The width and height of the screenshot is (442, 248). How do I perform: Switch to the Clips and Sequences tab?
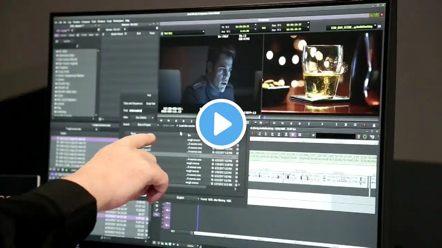pyautogui.click(x=133, y=103)
